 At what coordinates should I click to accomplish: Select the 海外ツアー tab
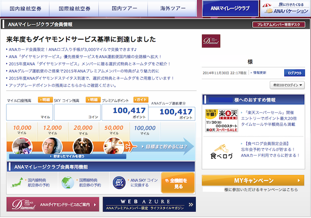click(172, 9)
